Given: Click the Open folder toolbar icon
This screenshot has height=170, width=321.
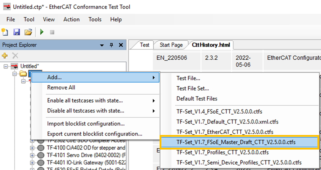Looking at the screenshot, I should [28, 32].
